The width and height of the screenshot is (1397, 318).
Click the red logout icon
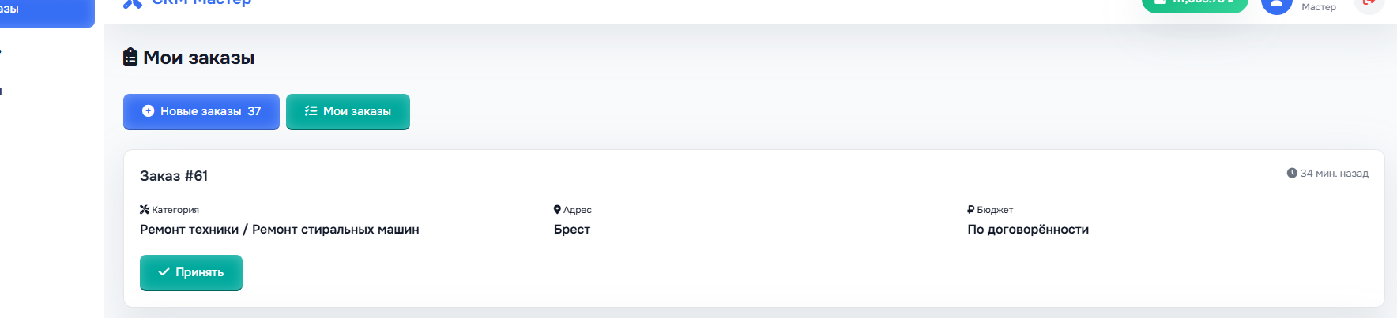(x=1369, y=3)
